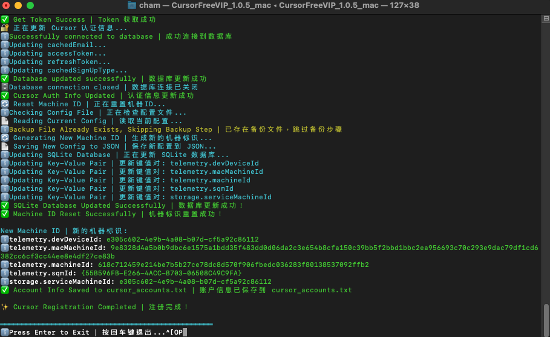The width and height of the screenshot is (550, 337).
Task: Click the info icon beside Backup File Already Exists
Action: click(4, 129)
